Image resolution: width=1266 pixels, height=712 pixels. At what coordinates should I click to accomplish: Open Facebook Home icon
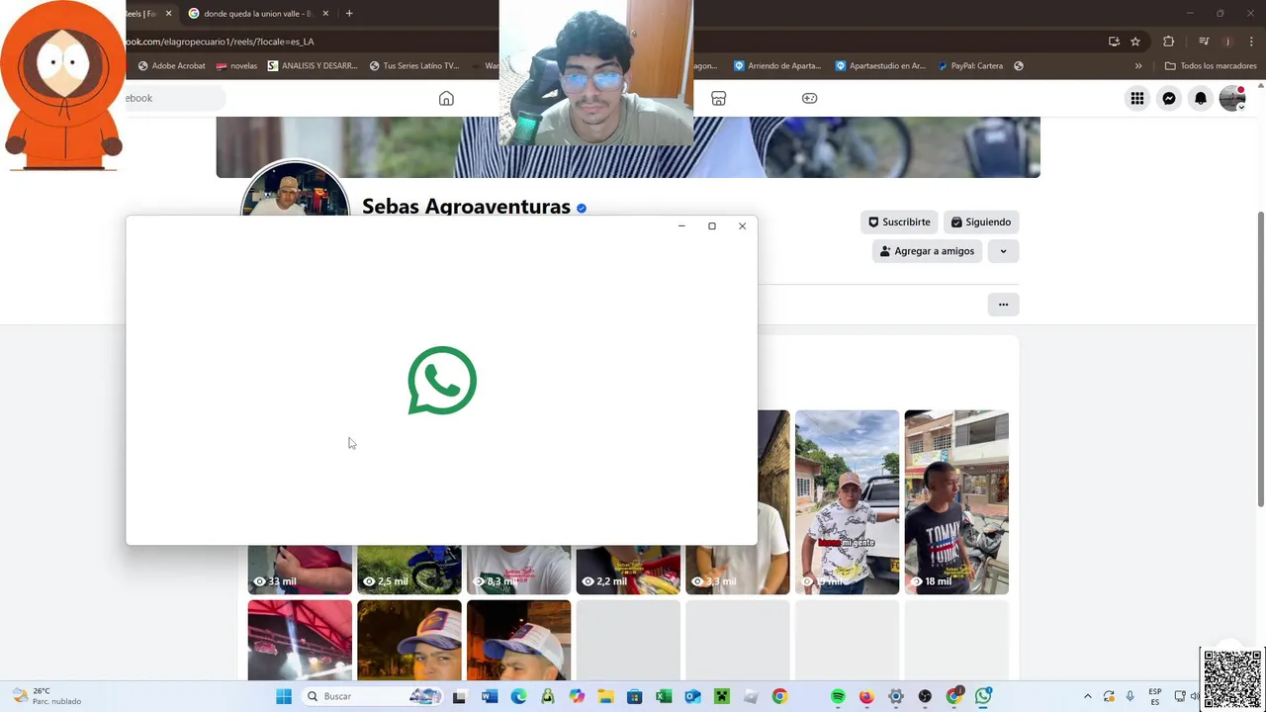[x=446, y=98]
